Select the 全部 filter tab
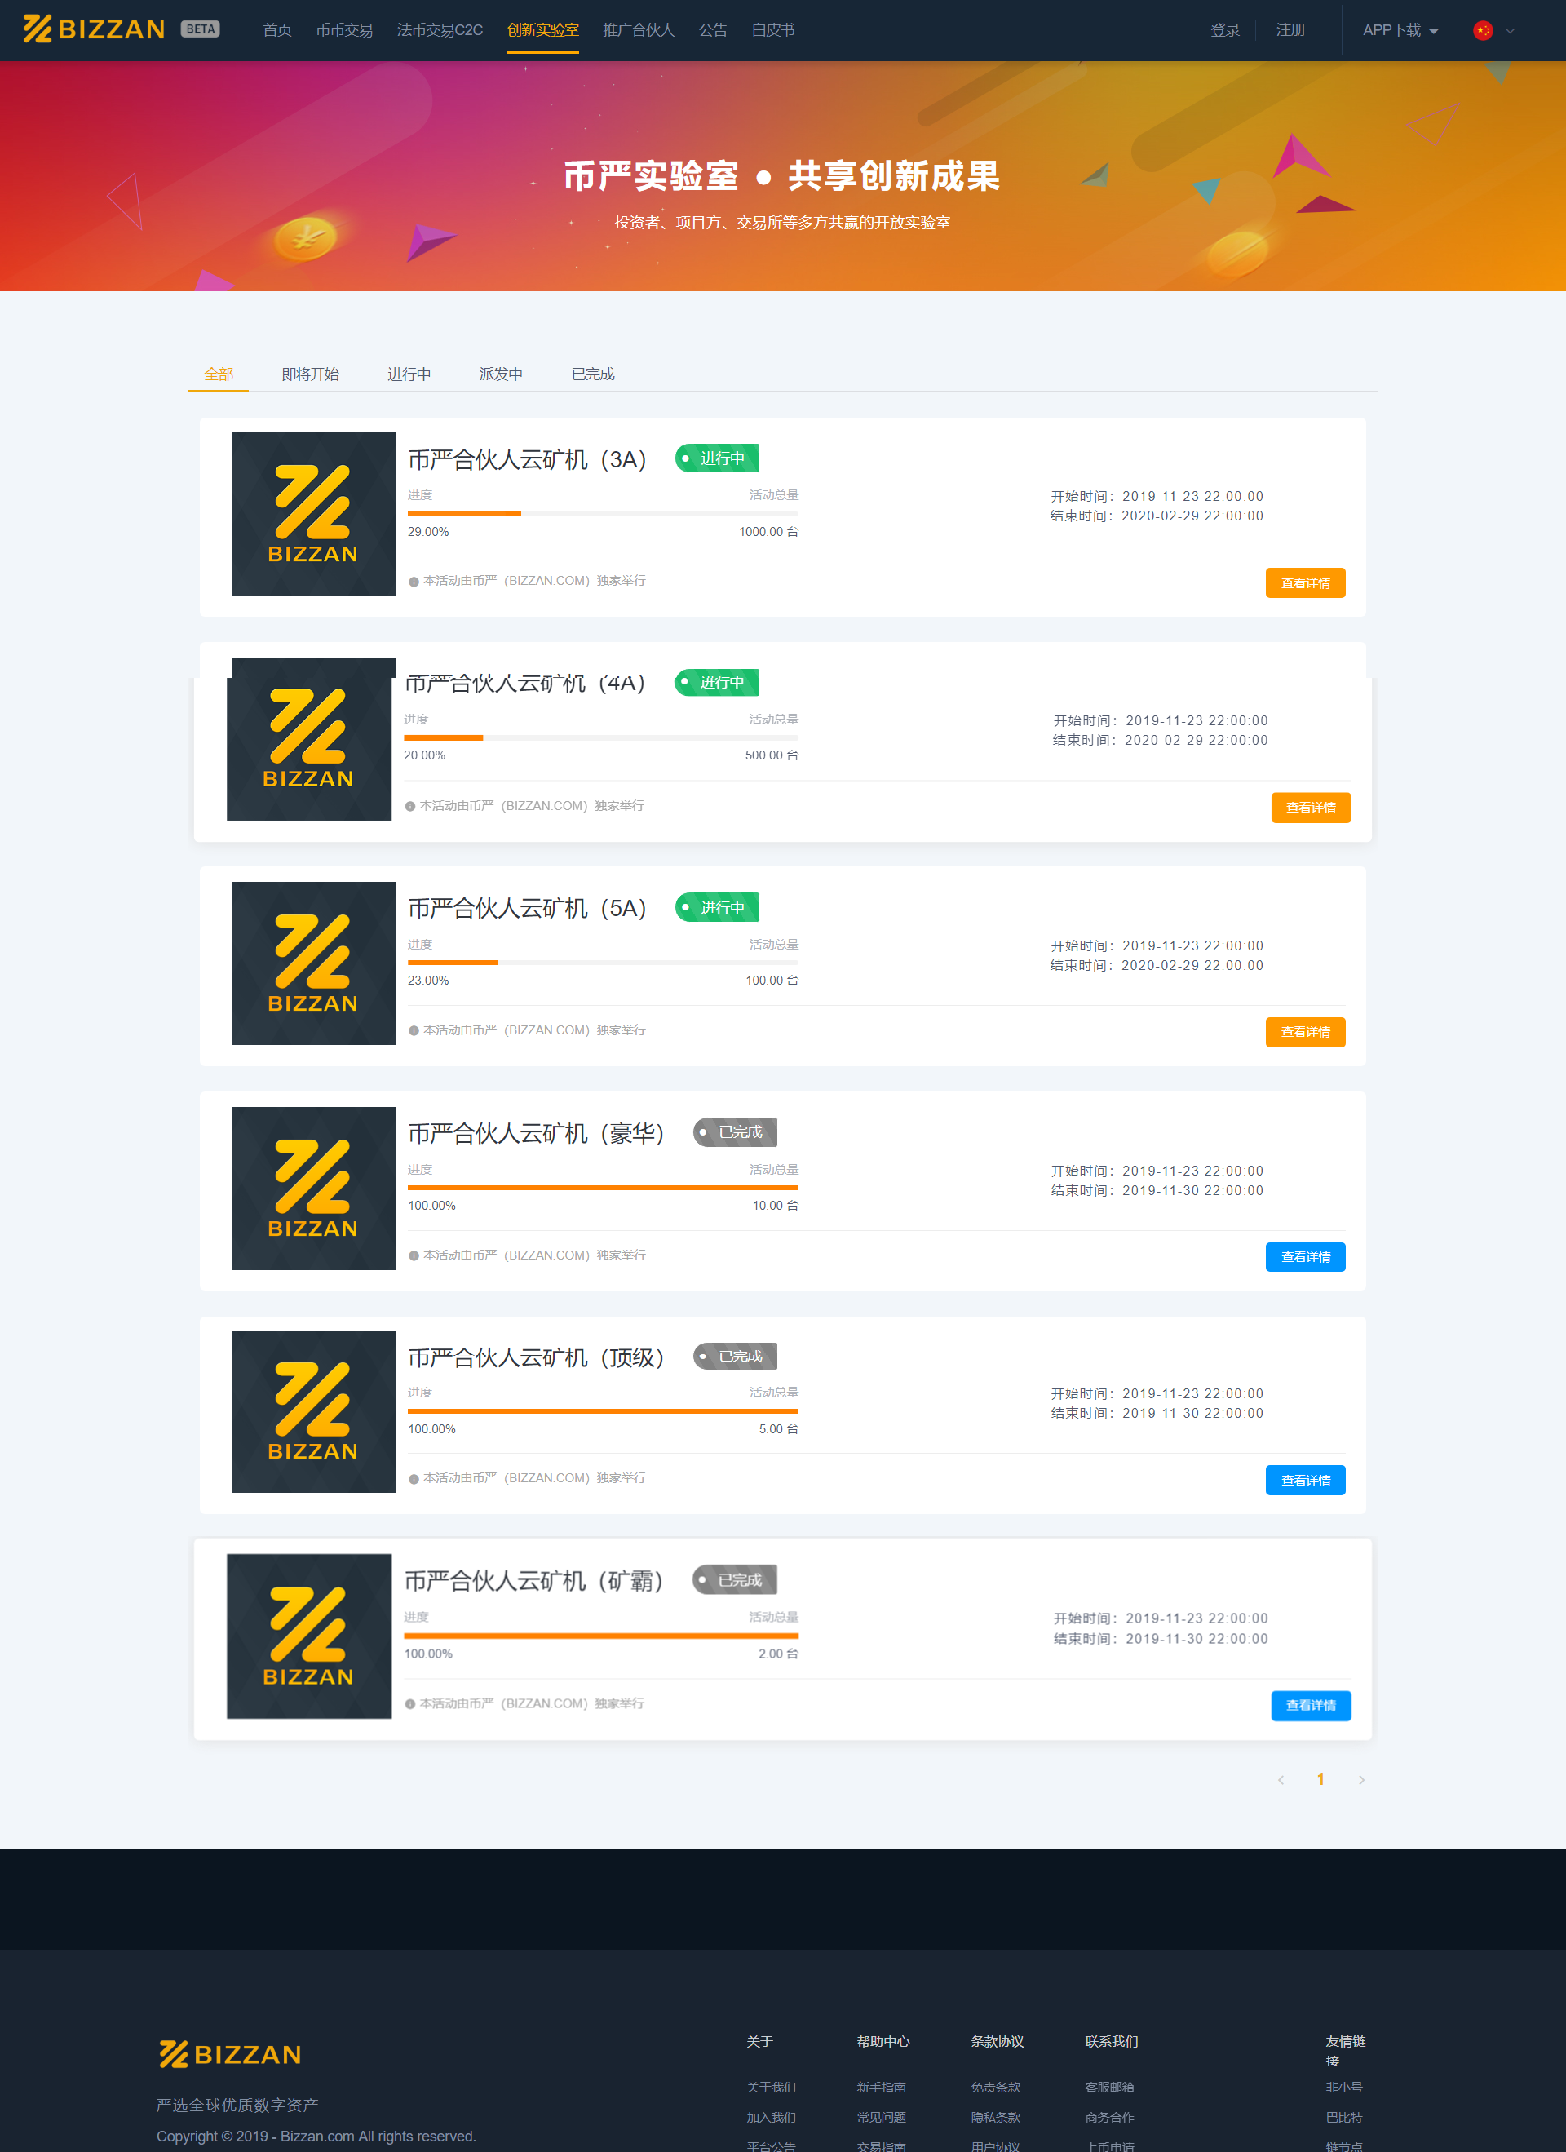This screenshot has width=1566, height=2152. click(x=219, y=373)
